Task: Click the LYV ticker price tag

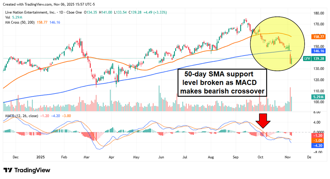Action: (x=316, y=59)
